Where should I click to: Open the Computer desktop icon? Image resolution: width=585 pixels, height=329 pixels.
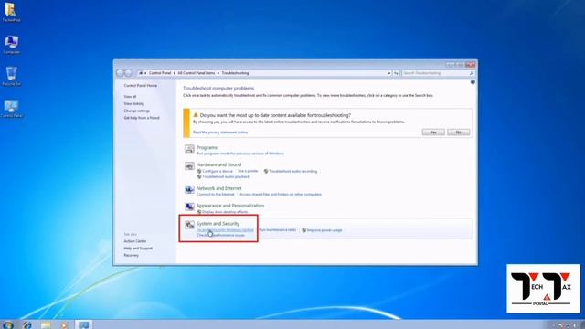[11, 45]
